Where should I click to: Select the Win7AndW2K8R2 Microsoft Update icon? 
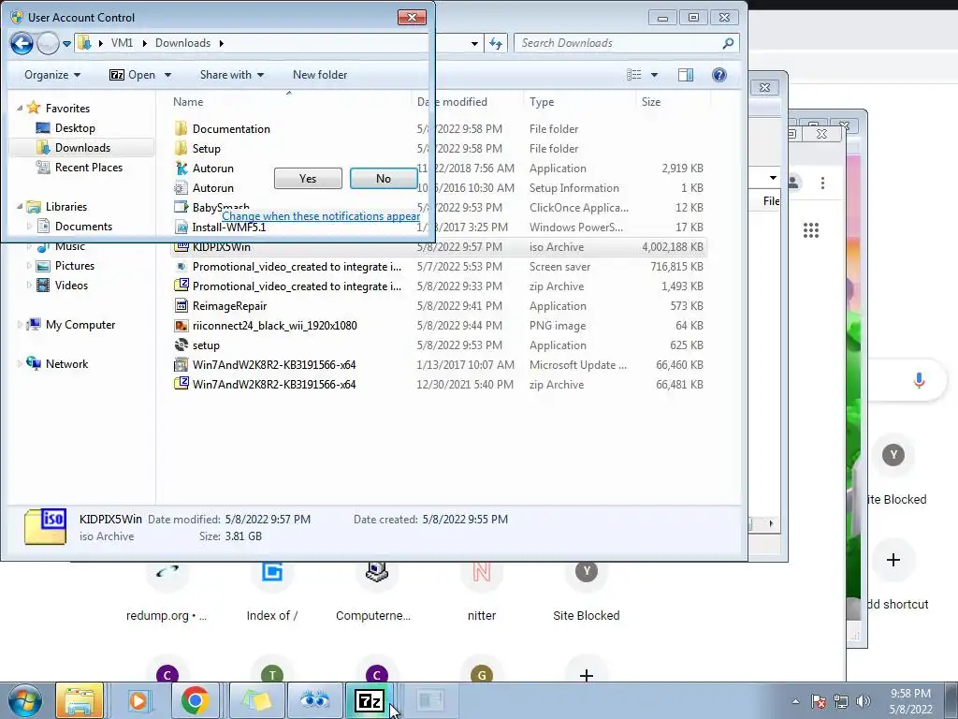pos(181,364)
